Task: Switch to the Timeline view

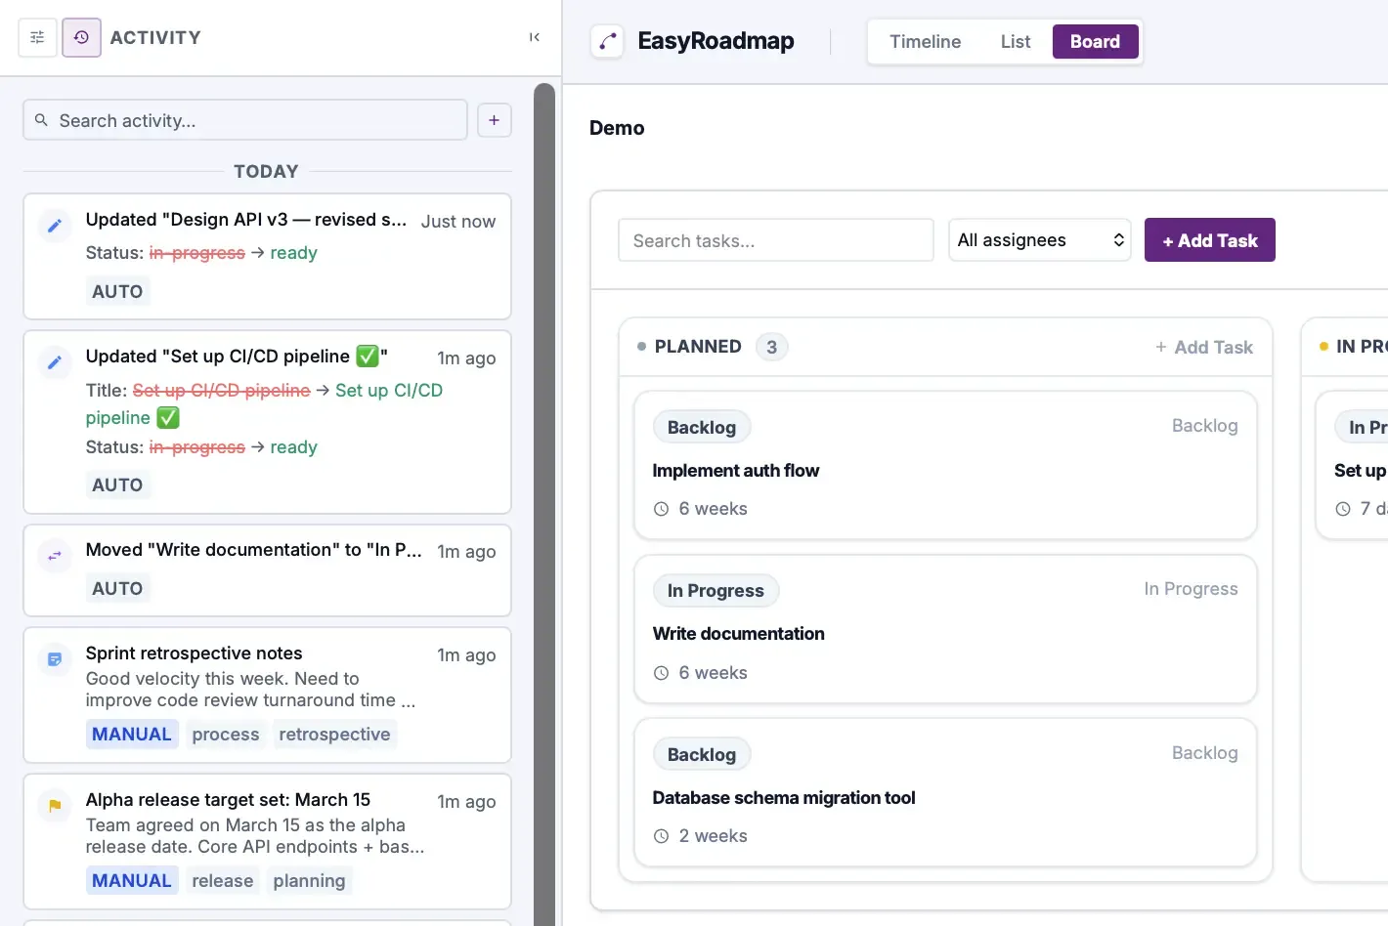Action: coord(925,41)
